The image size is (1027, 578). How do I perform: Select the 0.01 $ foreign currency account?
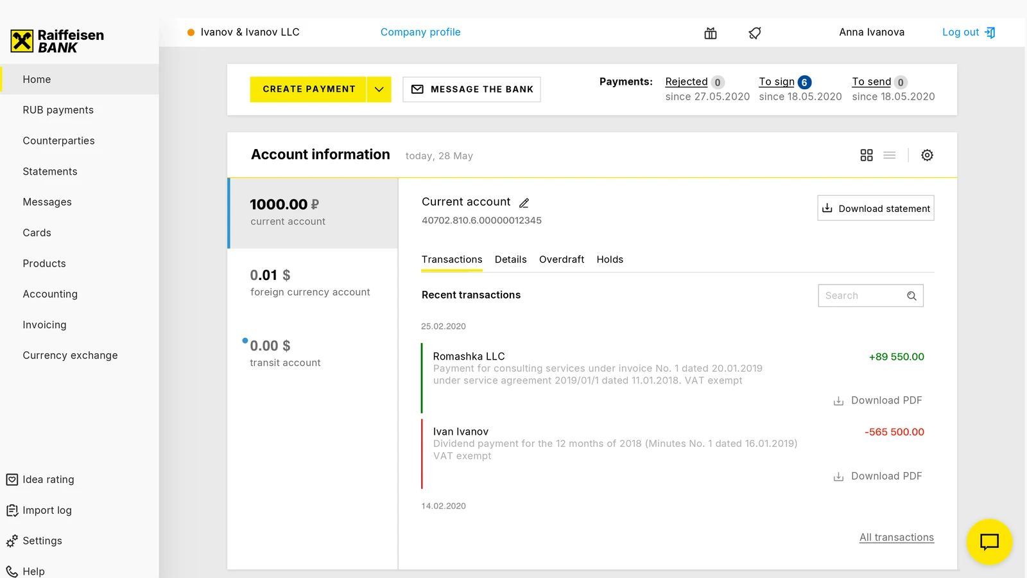(313, 284)
